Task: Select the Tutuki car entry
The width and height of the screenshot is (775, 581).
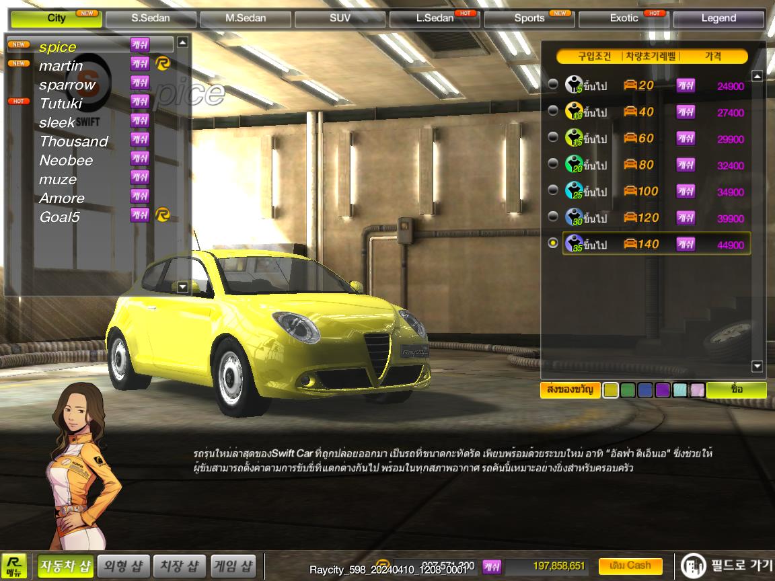Action: tap(61, 104)
